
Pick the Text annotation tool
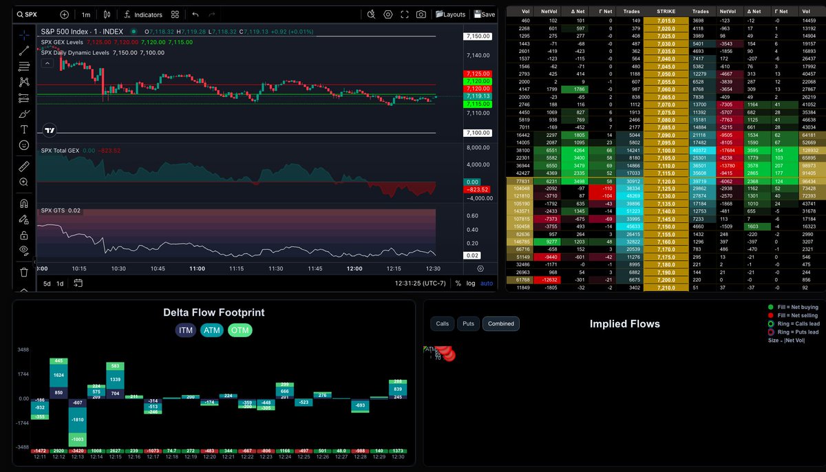[24, 129]
